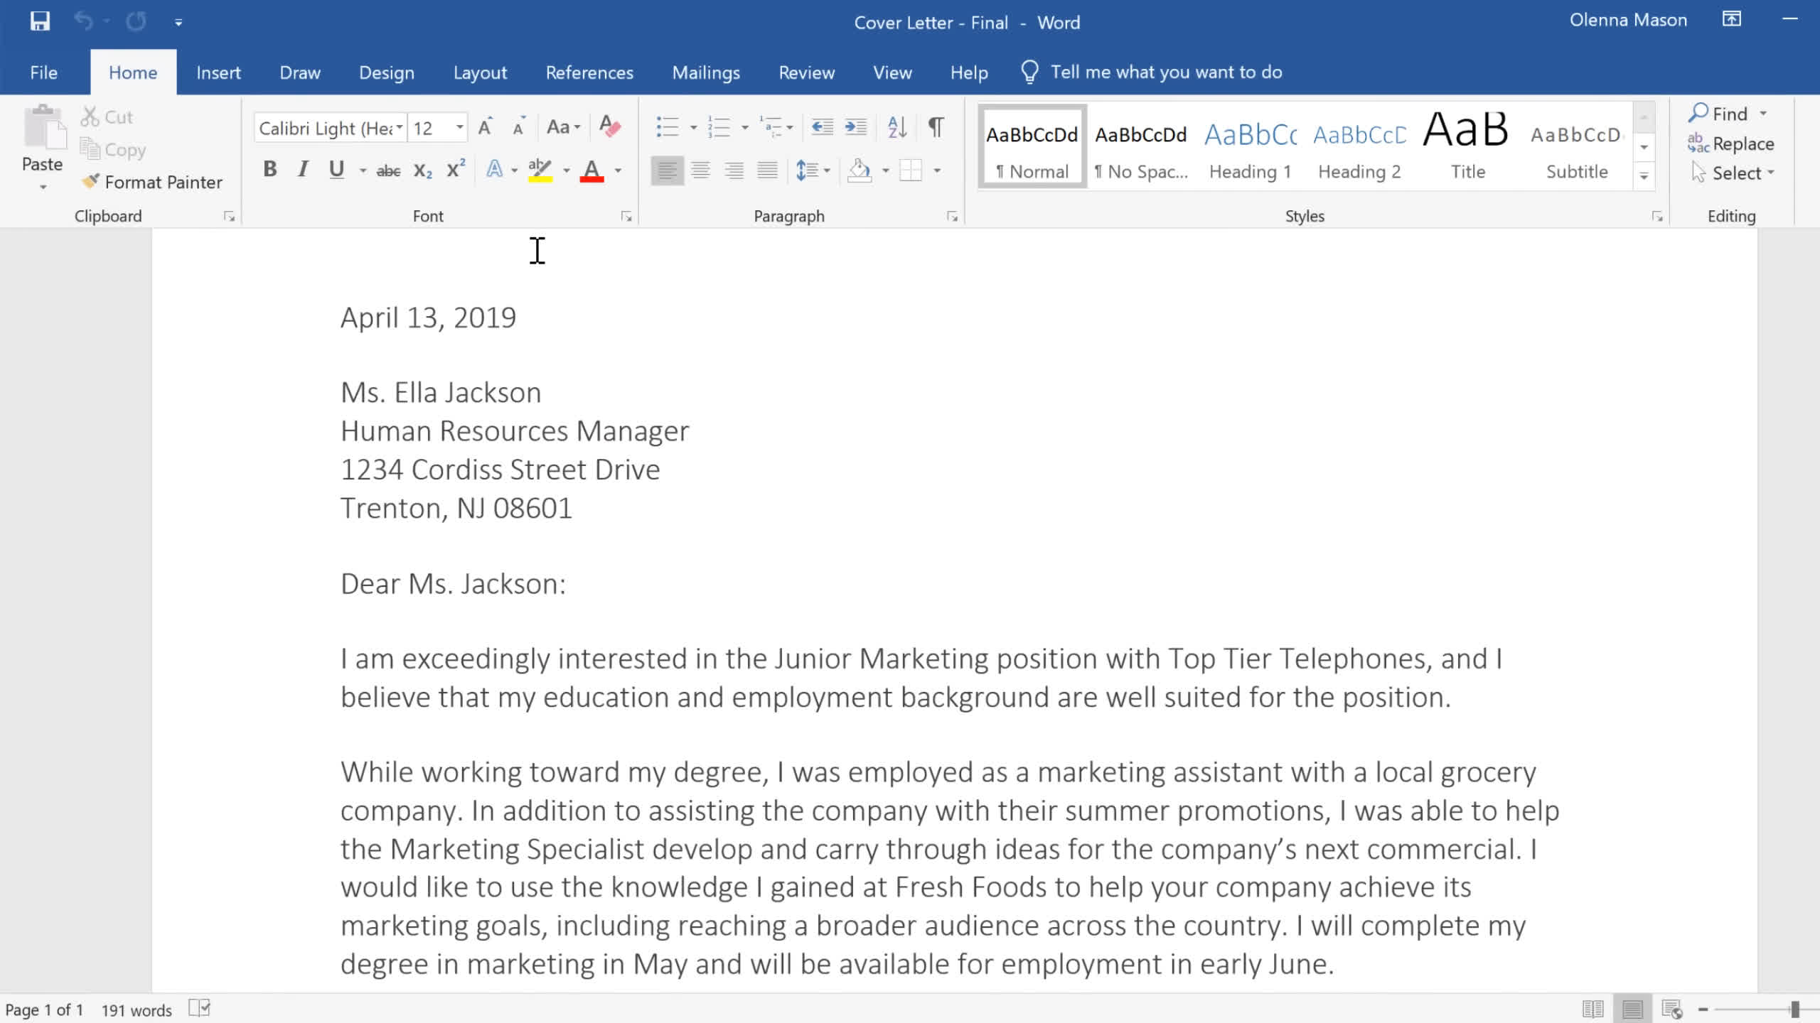Click the Sort A-Z icon
Image resolution: width=1820 pixels, height=1023 pixels.
[897, 127]
